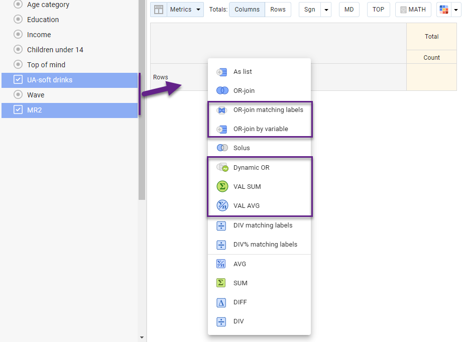
Task: Click the Solus overlapping circles icon
Action: (222, 148)
